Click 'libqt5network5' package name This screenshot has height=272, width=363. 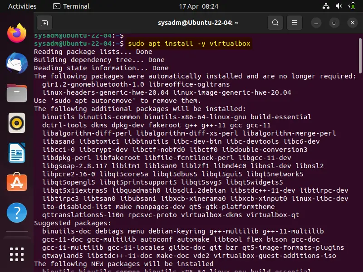pyautogui.click(x=275, y=174)
